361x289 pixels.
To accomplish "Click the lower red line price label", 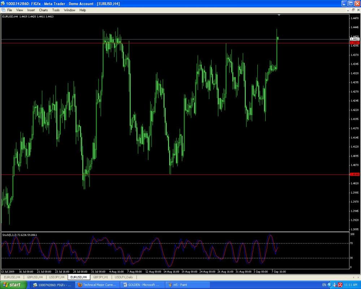I will [355, 174].
